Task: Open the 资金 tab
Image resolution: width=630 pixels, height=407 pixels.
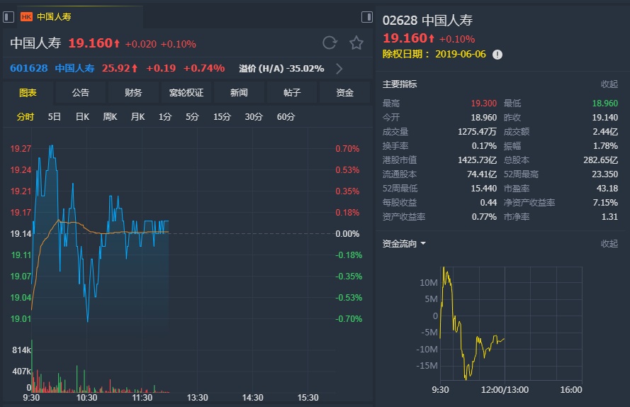Action: point(344,93)
